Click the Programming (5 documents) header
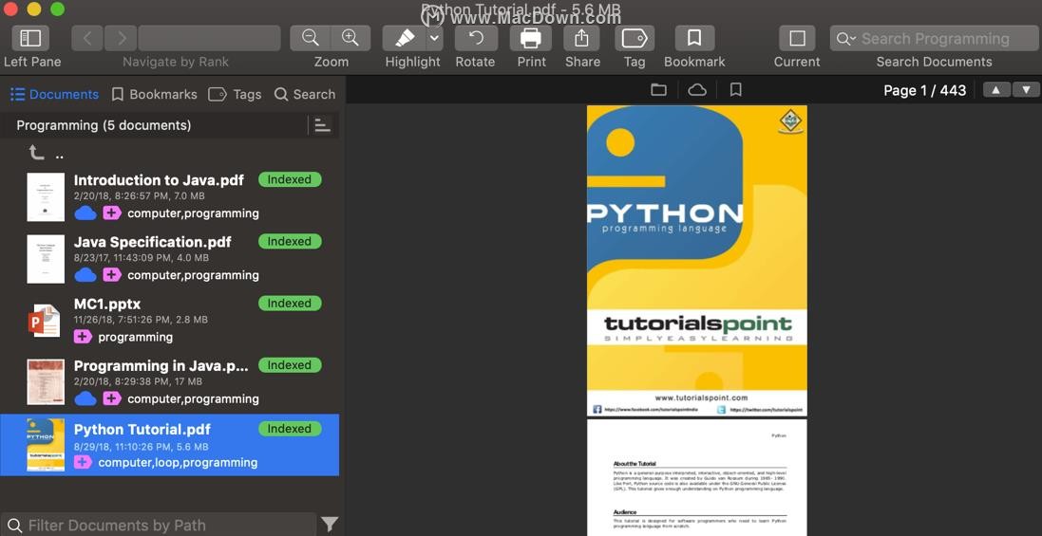The image size is (1042, 536). [104, 125]
